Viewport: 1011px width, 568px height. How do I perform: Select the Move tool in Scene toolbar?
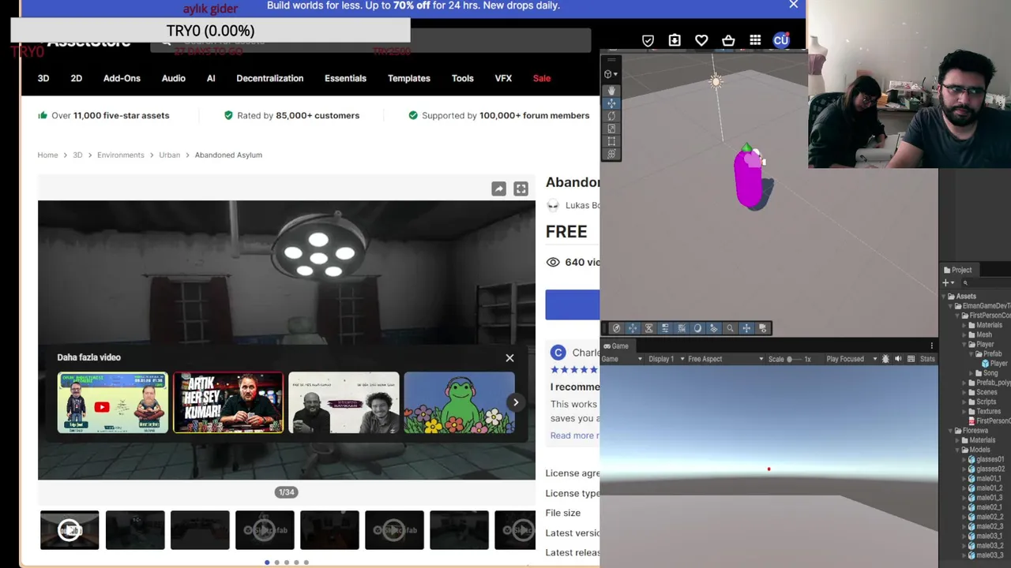coord(611,103)
